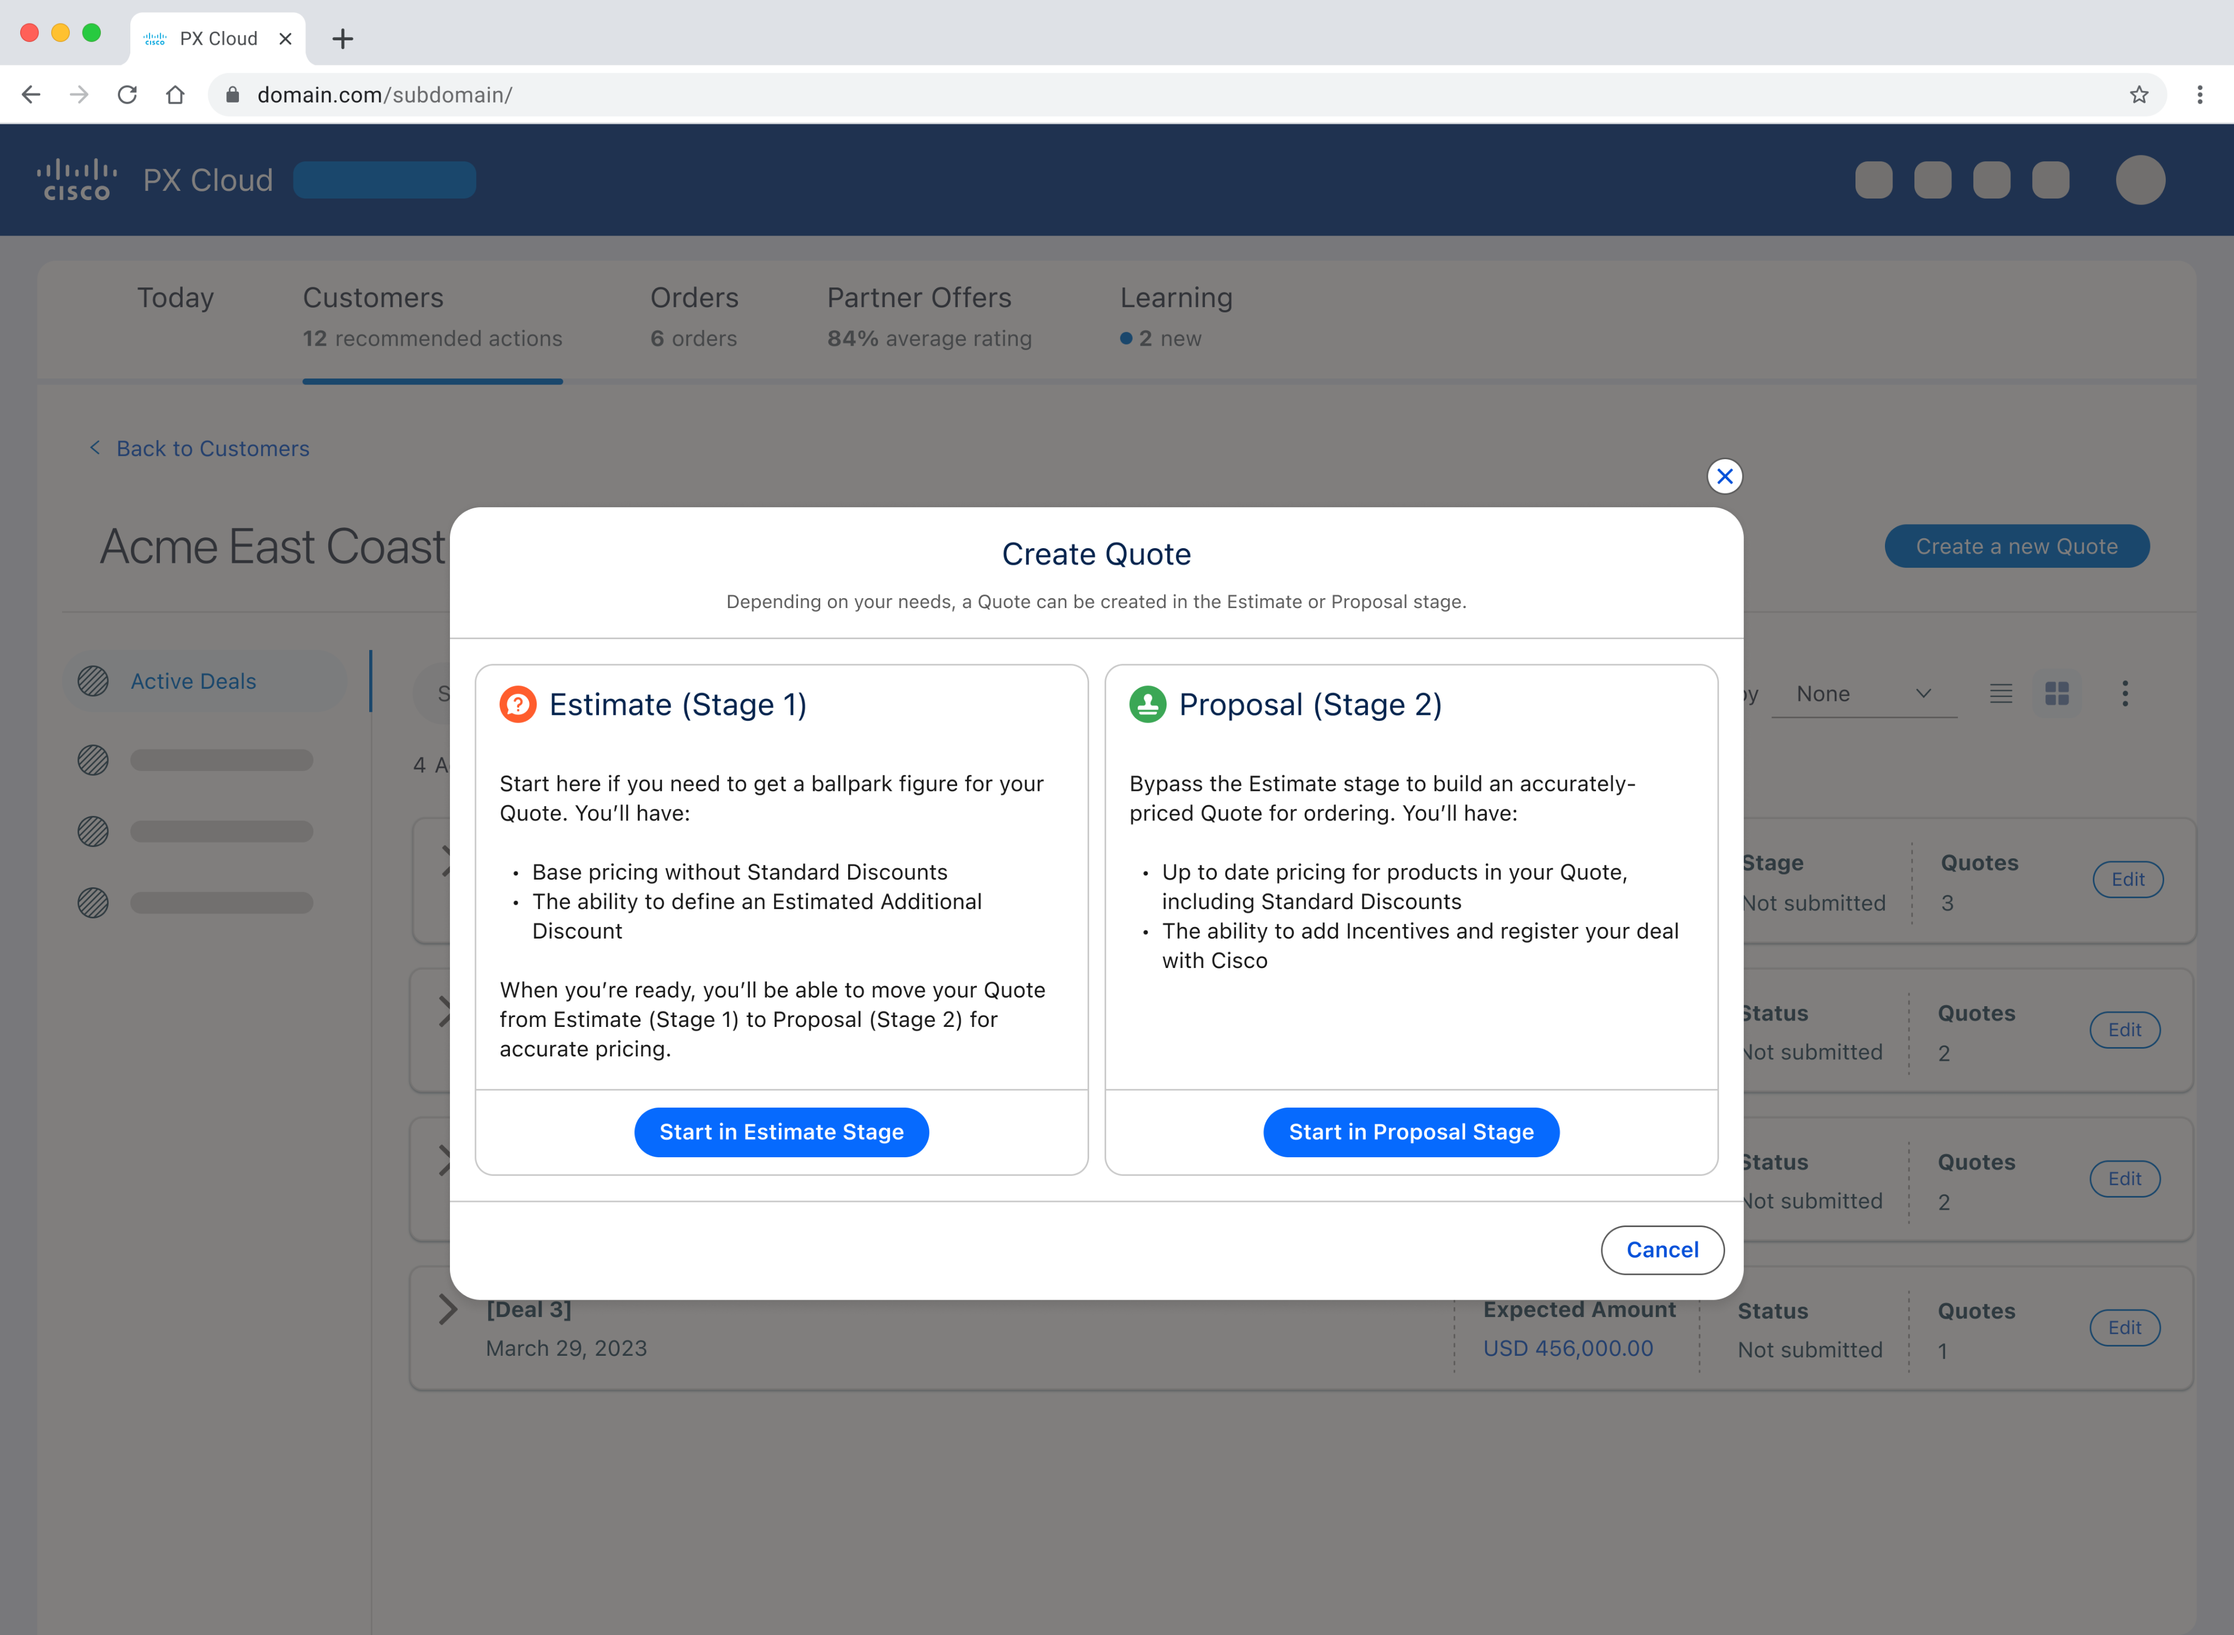
Task: Reload the browser page
Action: (x=128, y=95)
